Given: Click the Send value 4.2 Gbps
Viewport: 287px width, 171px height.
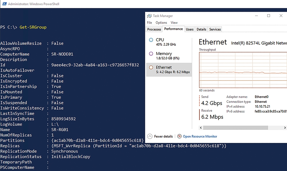Looking at the screenshot, I should (212, 103).
